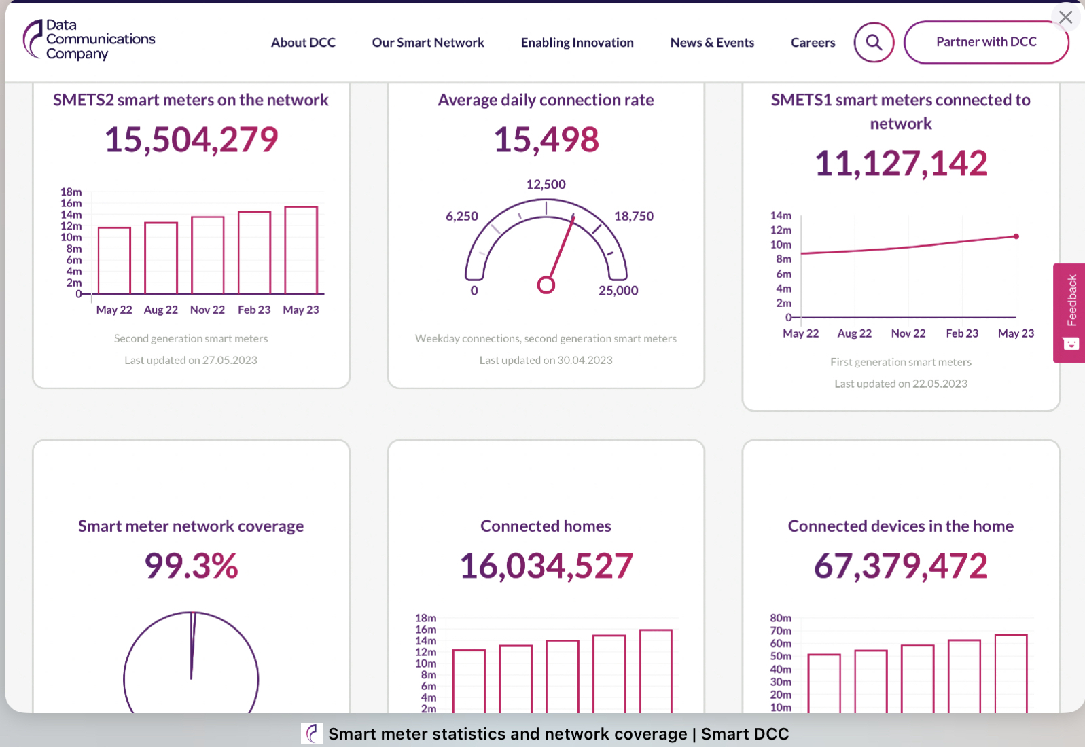Open the Careers menu item
1085x747 pixels.
pos(813,42)
